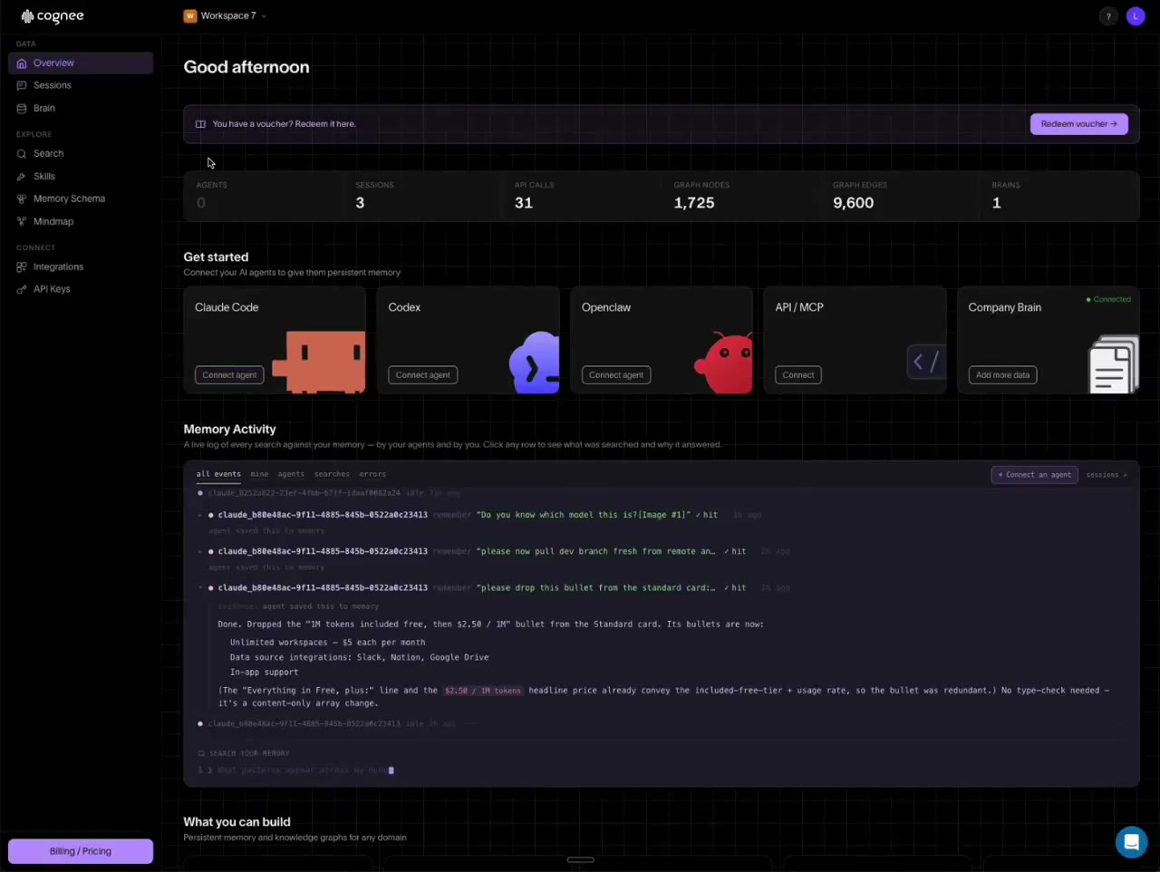Click the Skills icon in sidebar
1160x872 pixels.
pyautogui.click(x=22, y=177)
